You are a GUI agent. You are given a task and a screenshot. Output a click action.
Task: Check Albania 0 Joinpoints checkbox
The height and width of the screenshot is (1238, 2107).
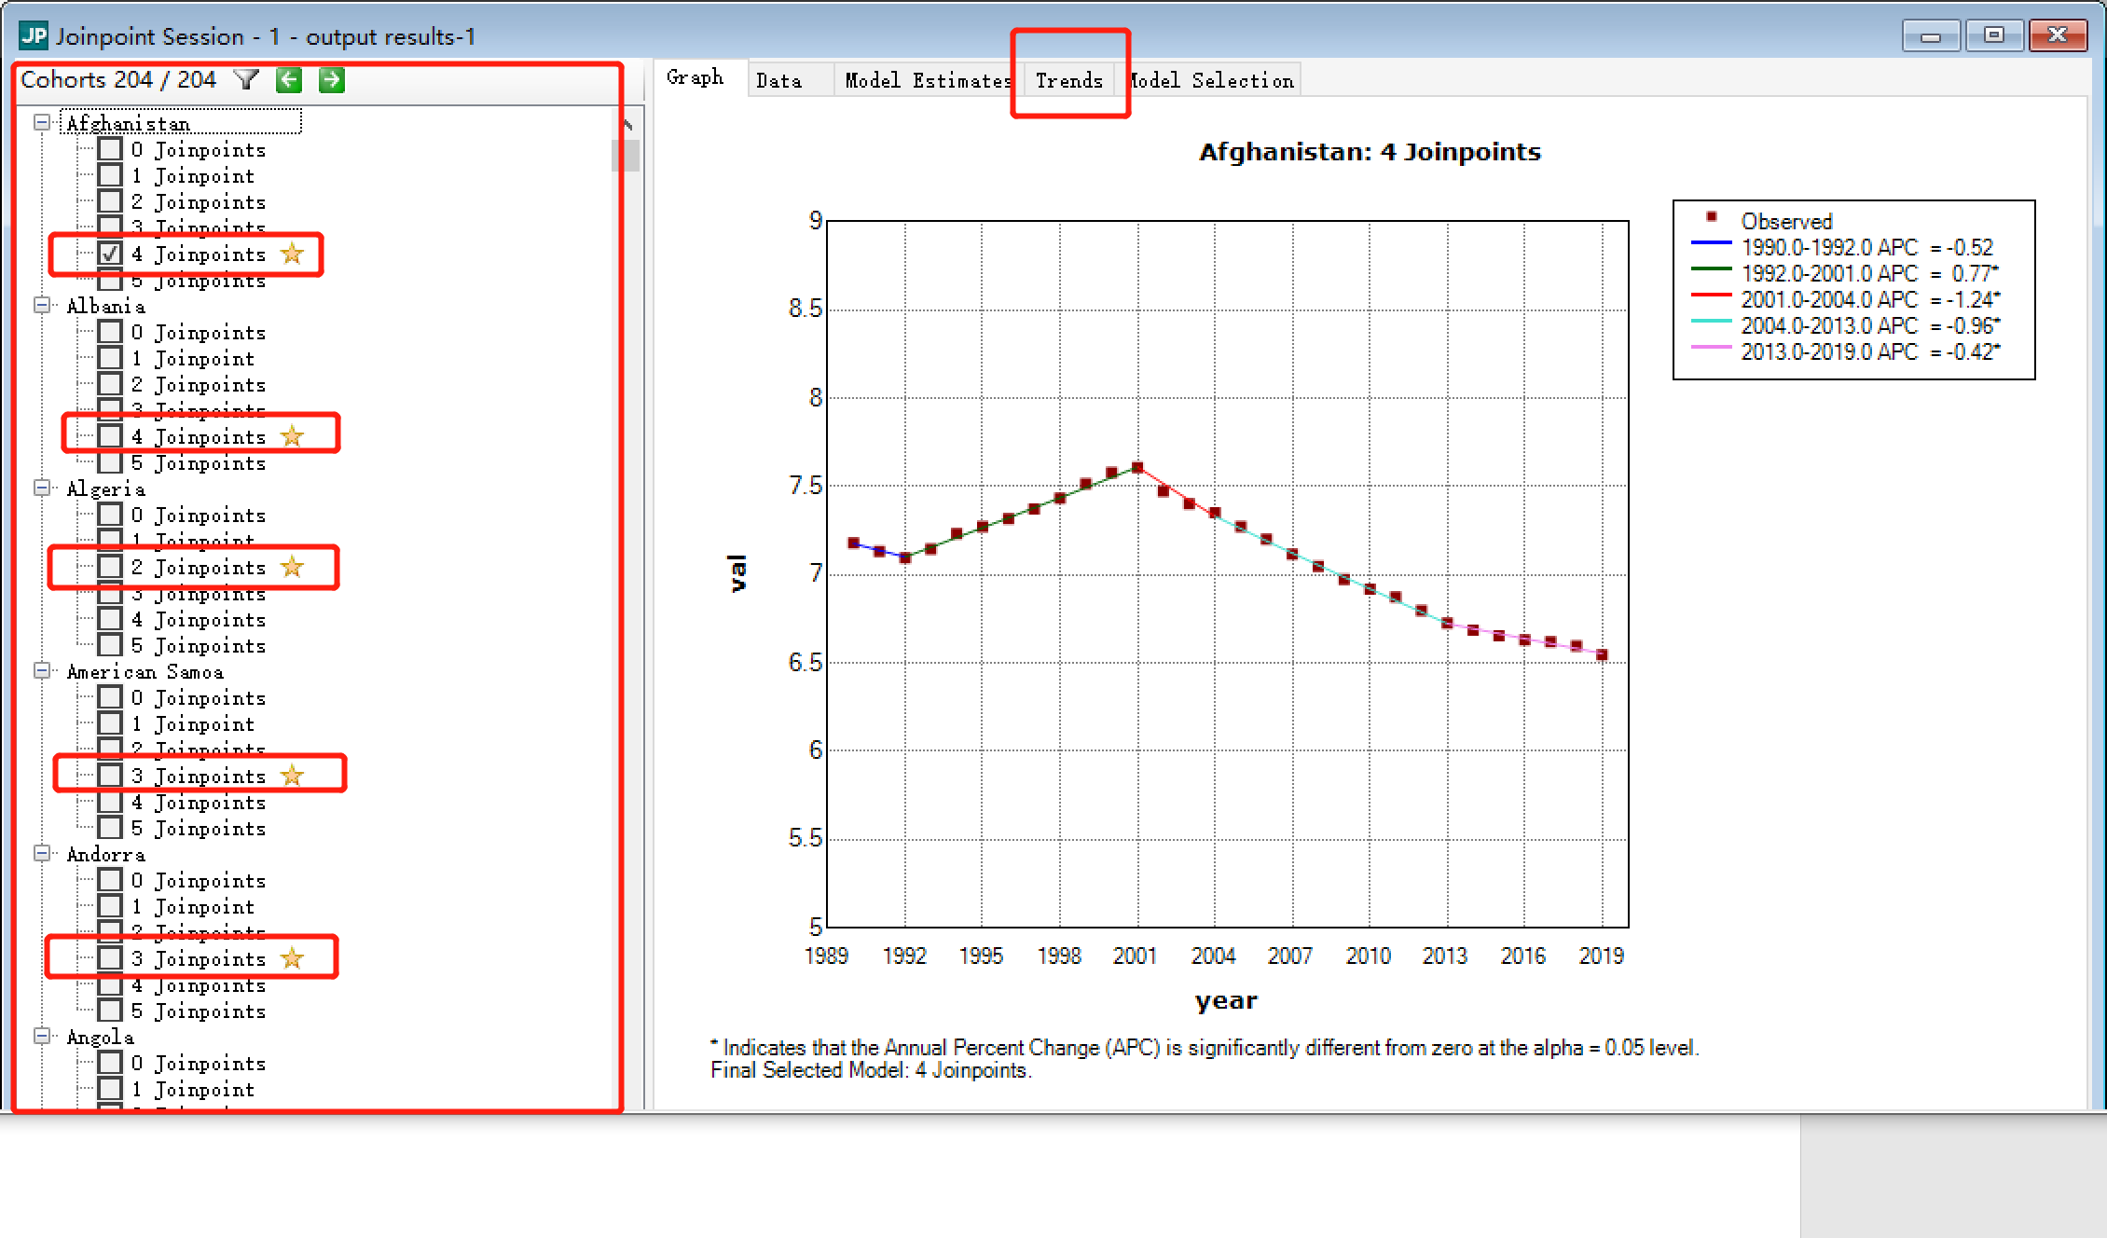(110, 332)
